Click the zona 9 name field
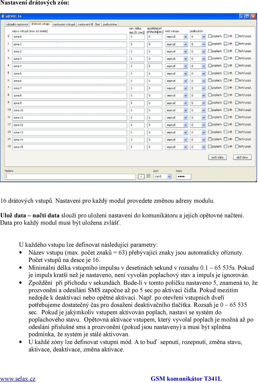 (70, 103)
